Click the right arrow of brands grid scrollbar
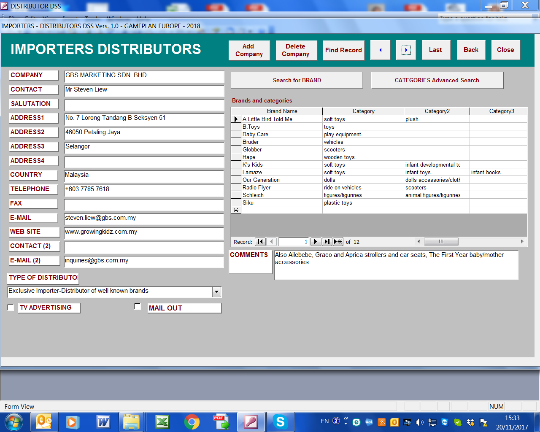 (x=522, y=242)
